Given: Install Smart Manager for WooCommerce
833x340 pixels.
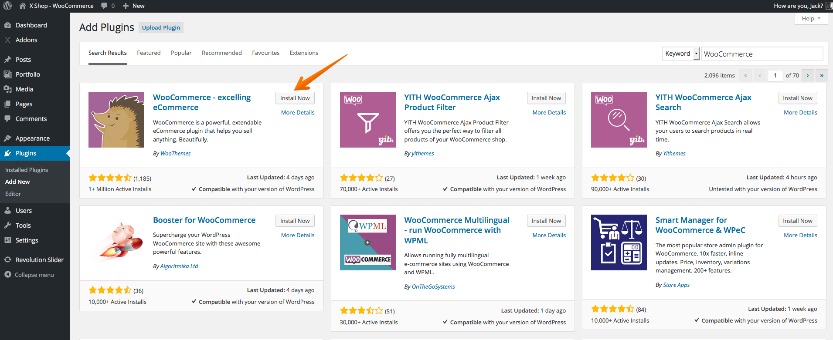Looking at the screenshot, I should (x=798, y=221).
